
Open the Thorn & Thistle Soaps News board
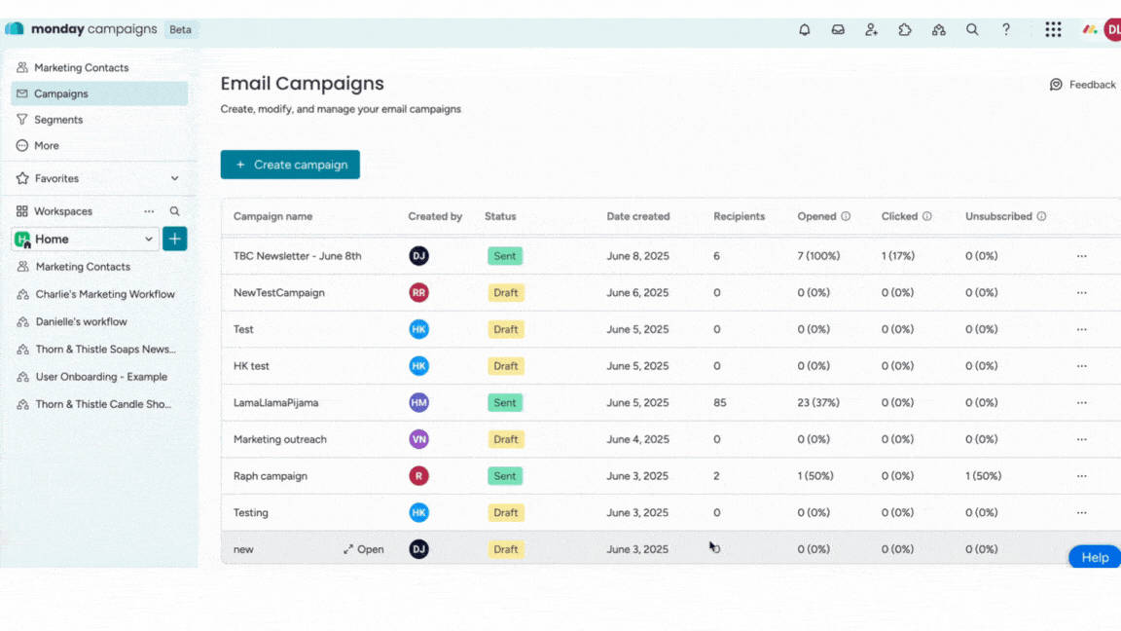point(105,349)
